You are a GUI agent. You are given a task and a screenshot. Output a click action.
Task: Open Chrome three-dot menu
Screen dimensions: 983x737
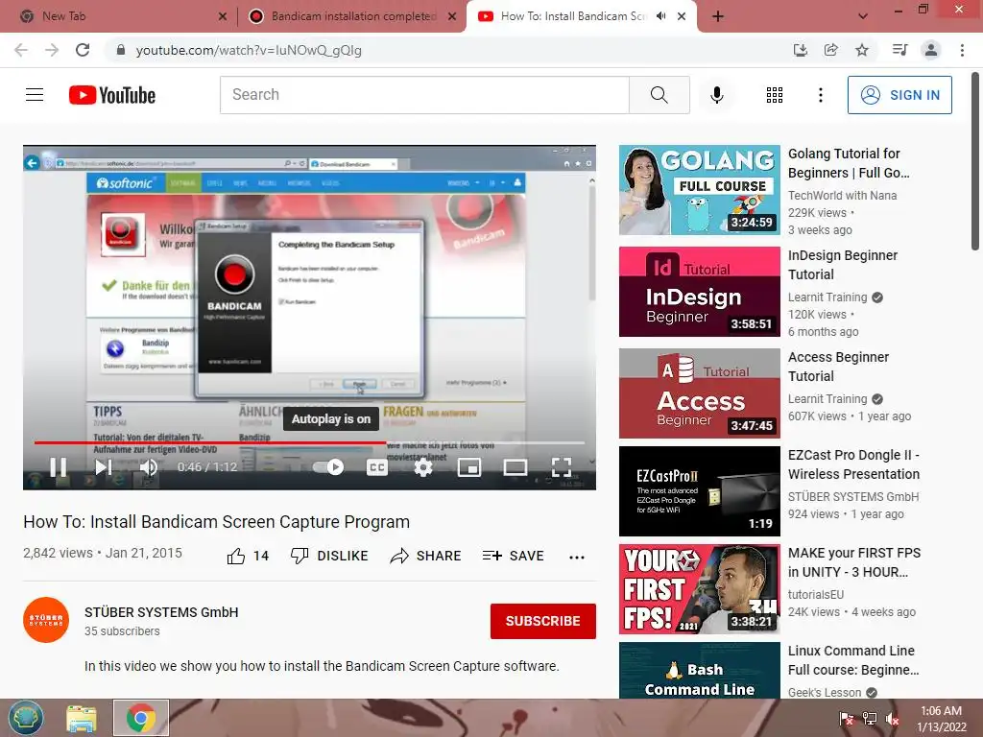[x=962, y=50]
